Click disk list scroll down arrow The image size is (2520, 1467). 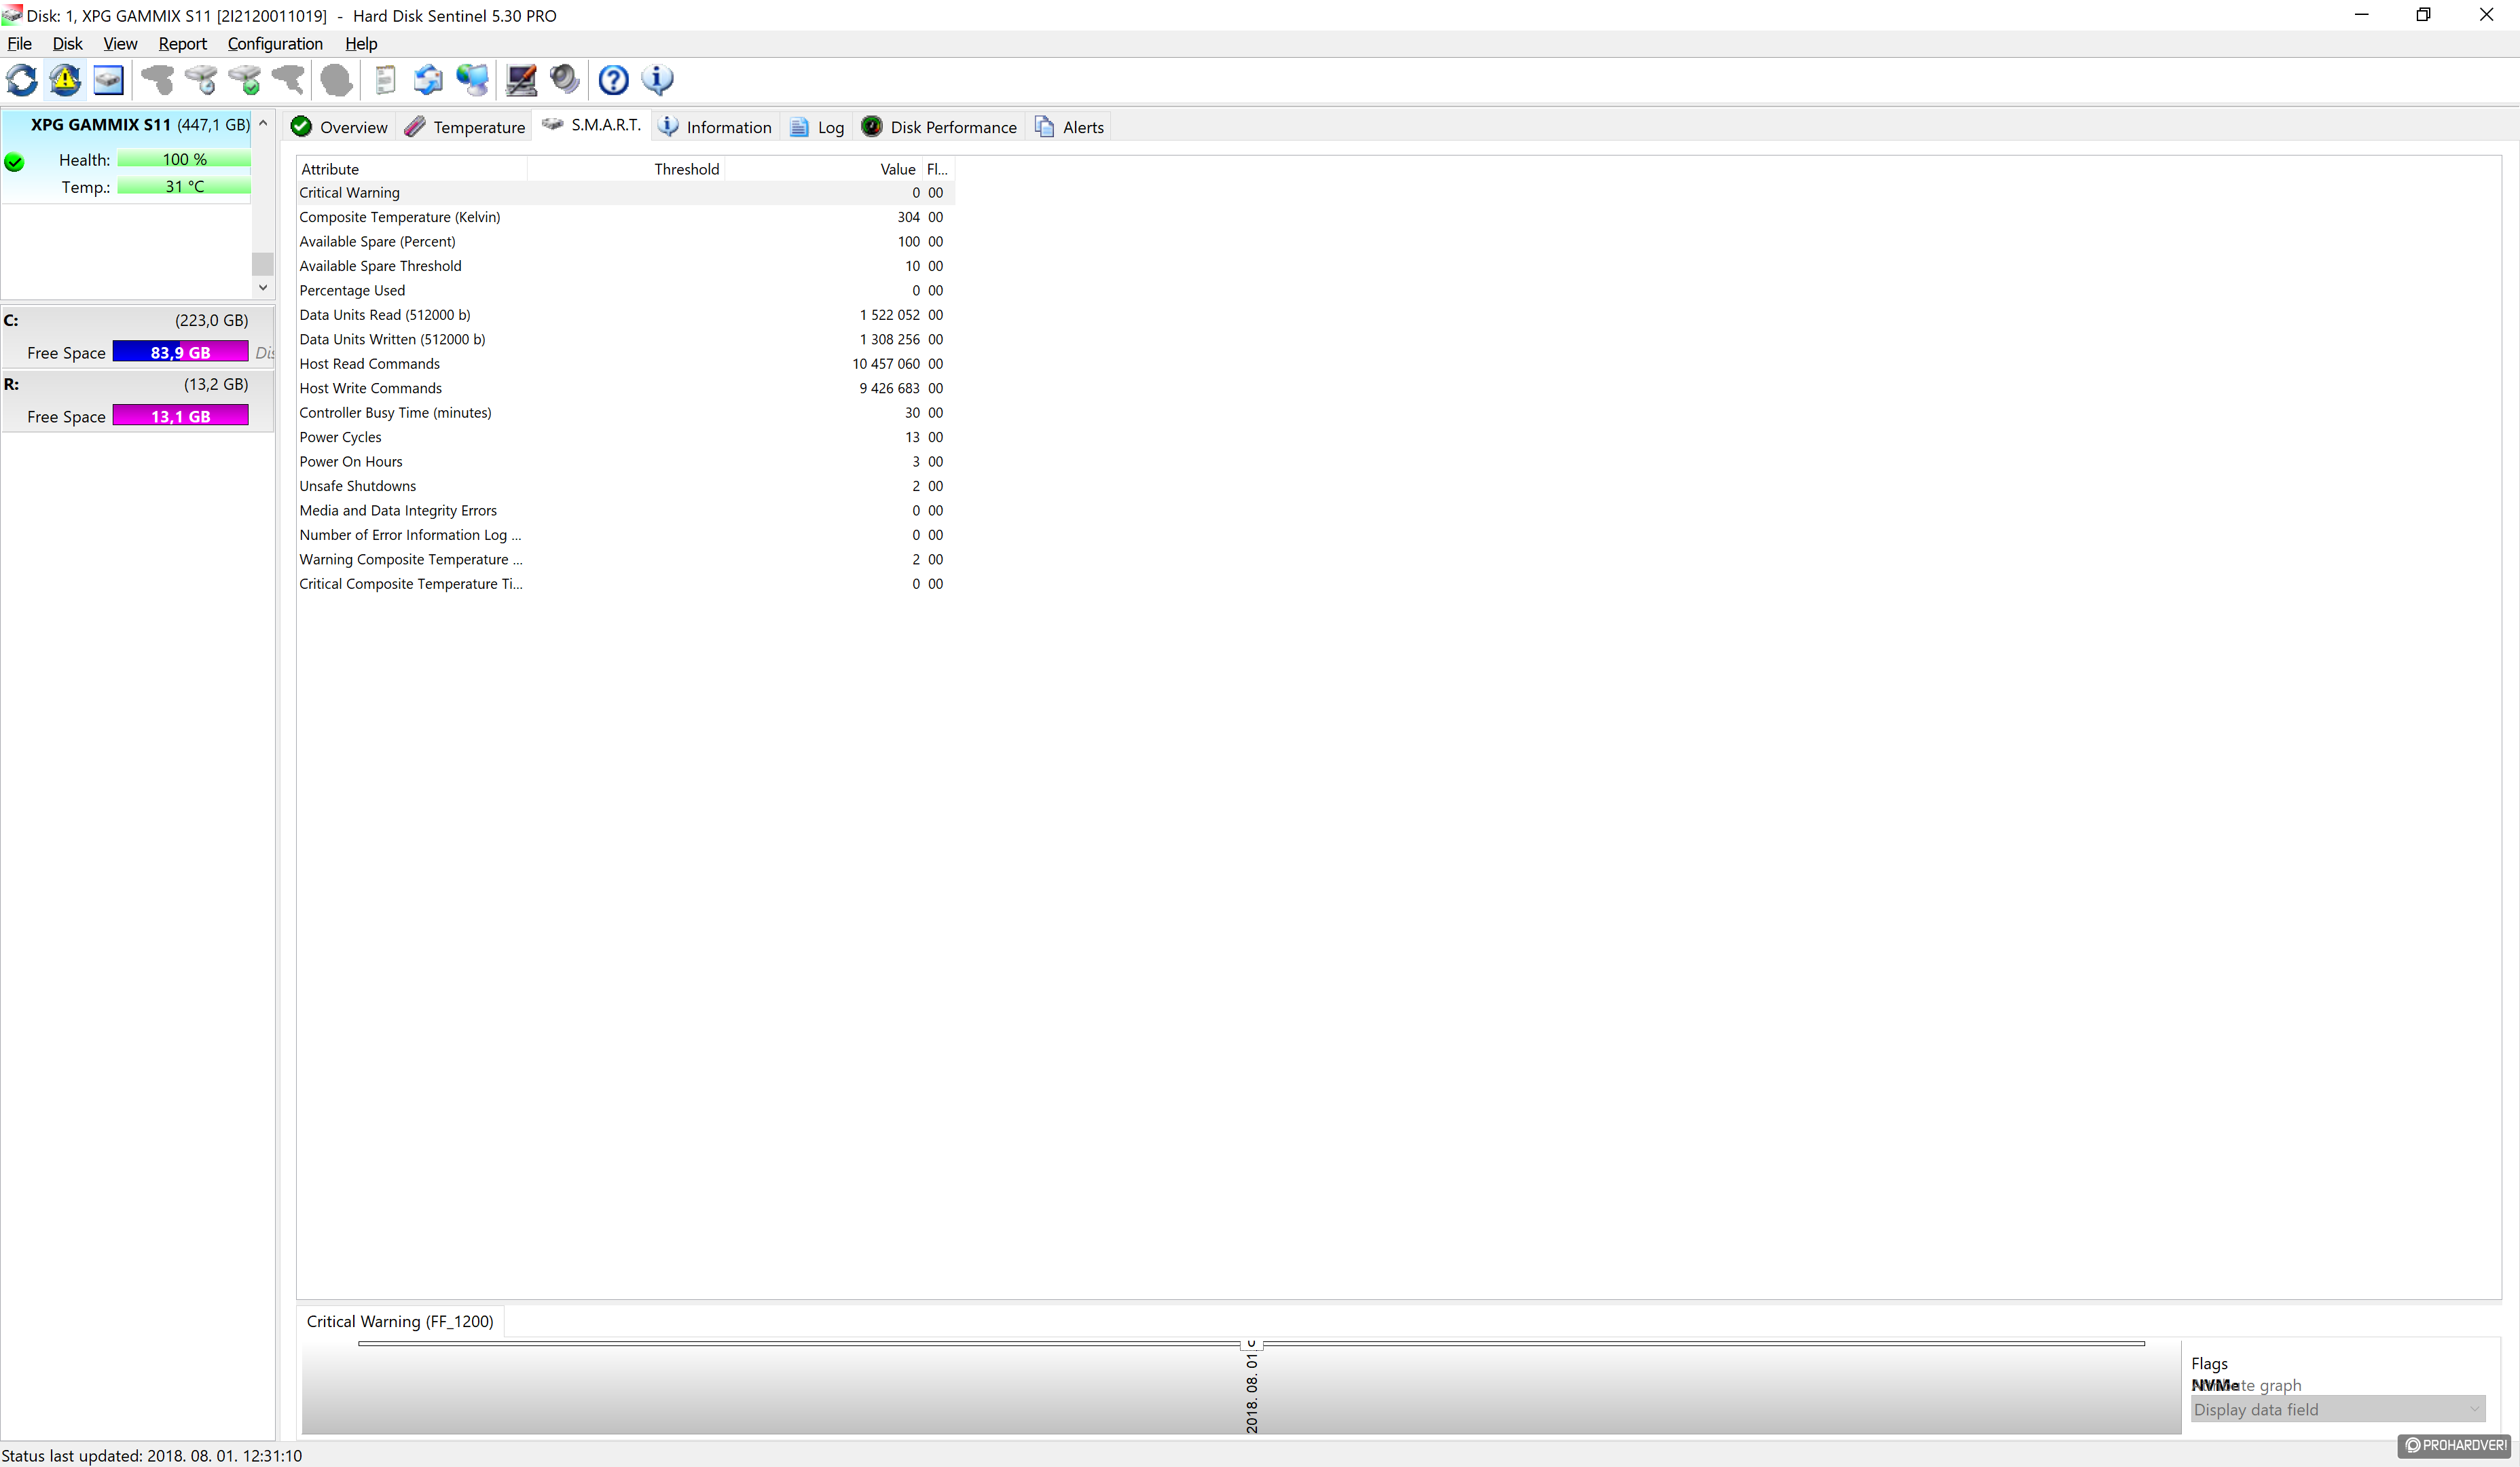[263, 287]
